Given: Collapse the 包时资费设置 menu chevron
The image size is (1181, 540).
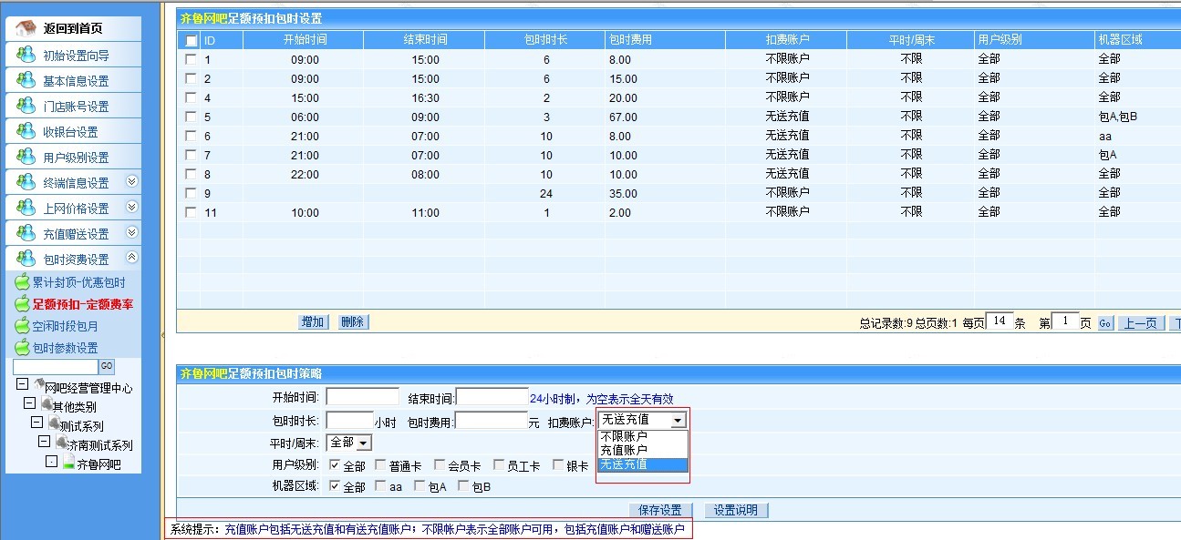Looking at the screenshot, I should [131, 258].
